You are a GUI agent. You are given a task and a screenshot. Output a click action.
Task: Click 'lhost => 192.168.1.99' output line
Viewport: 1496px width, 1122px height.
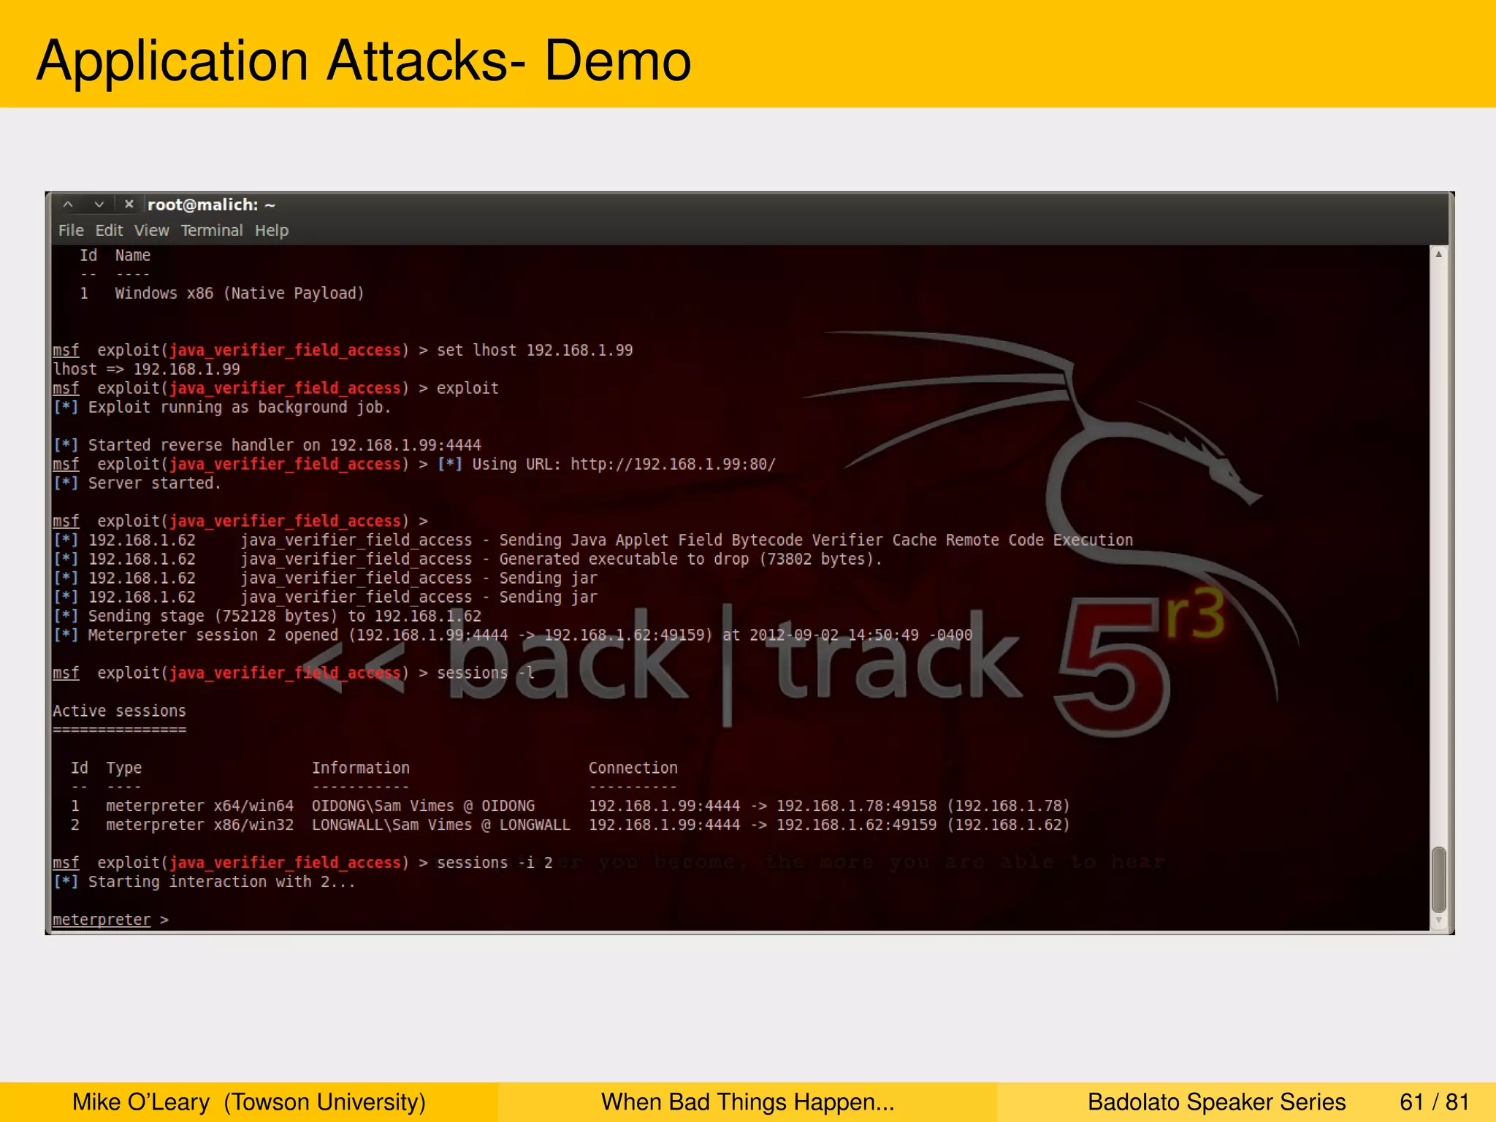(146, 369)
